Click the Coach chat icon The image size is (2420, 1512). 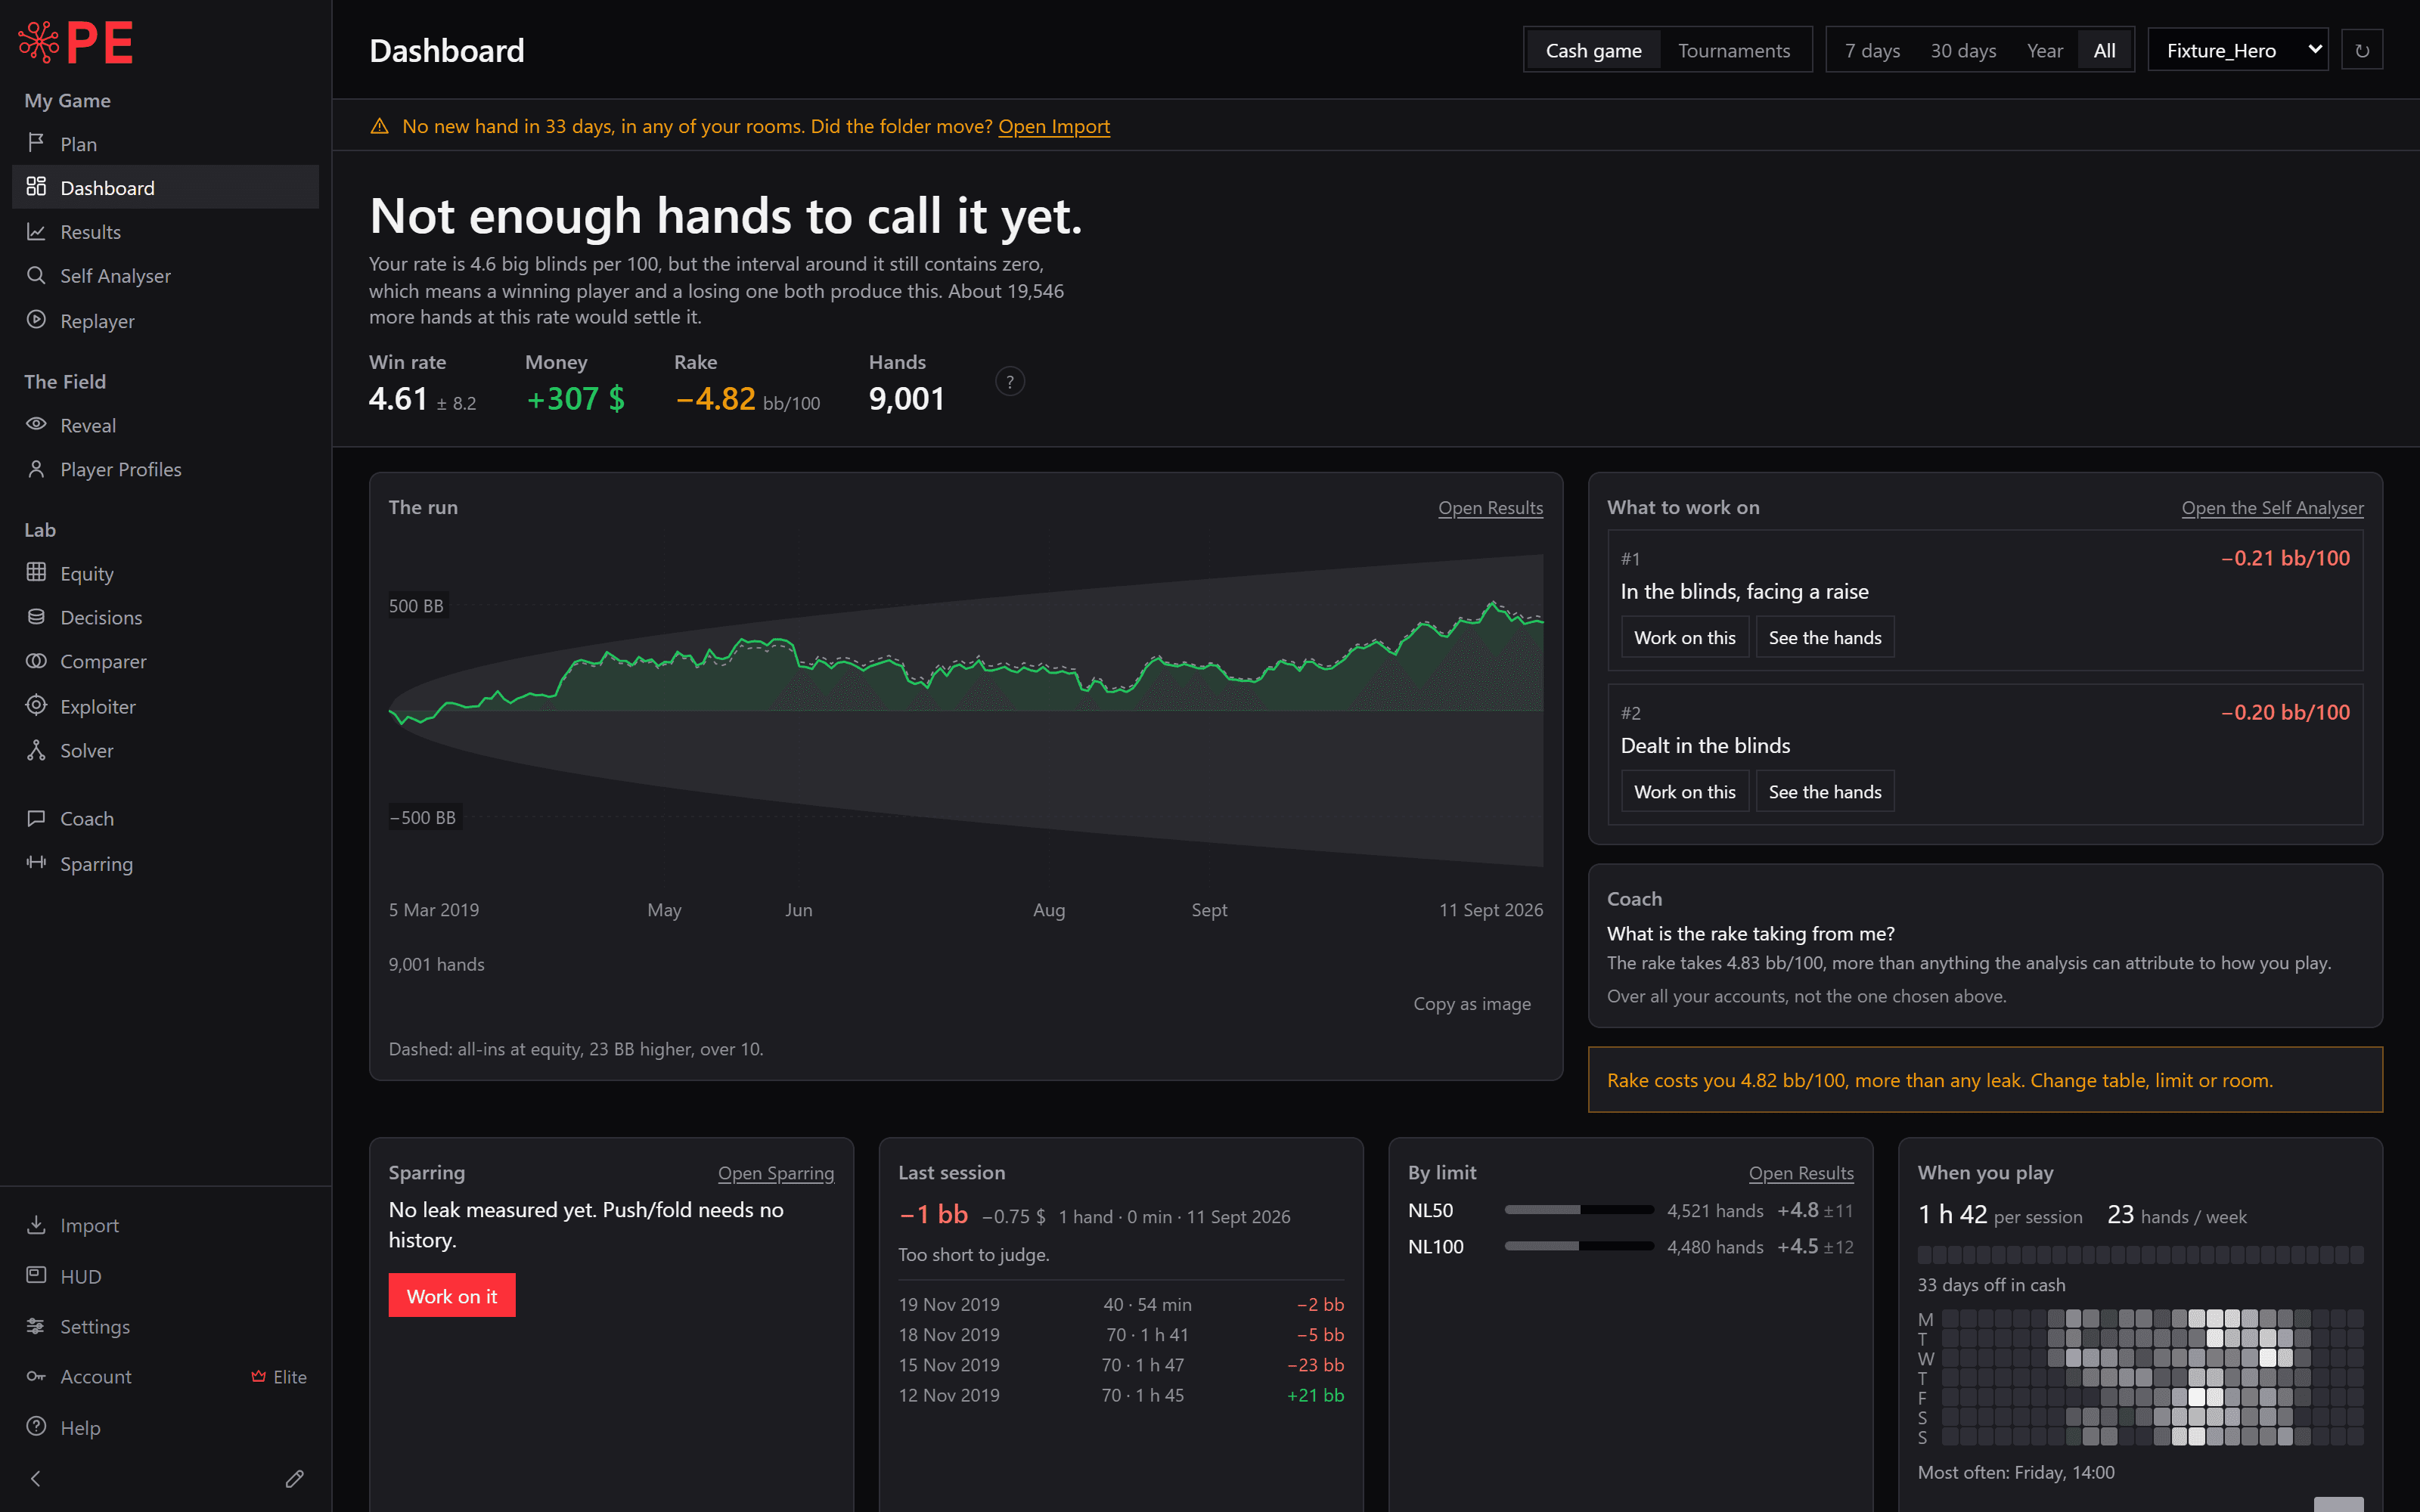coord(36,818)
